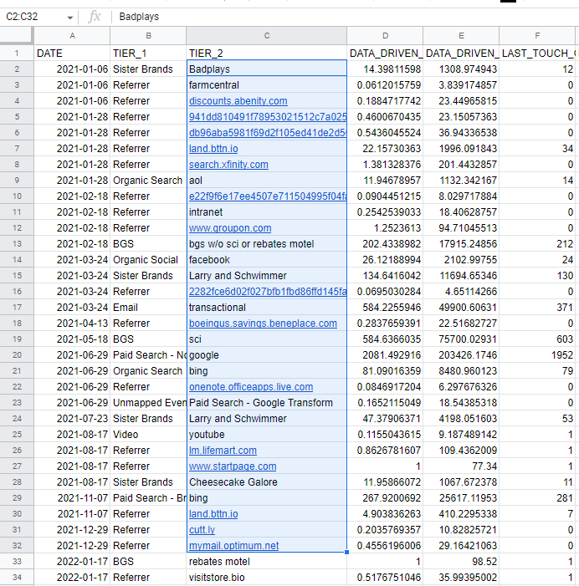
Task: Open the www.groupon.com link
Action: tap(230, 228)
